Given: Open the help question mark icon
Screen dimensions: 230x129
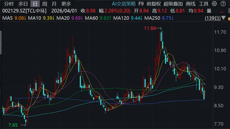Looking at the screenshot, I should 223,4.
